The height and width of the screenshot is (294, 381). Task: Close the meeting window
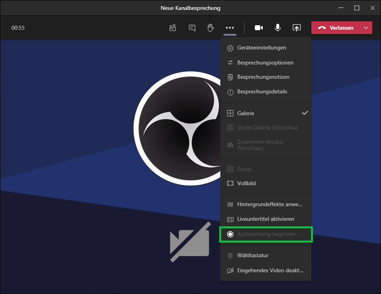coord(373,8)
